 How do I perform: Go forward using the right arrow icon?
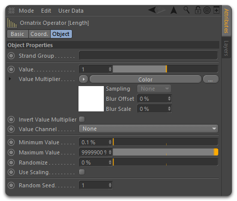161,10
